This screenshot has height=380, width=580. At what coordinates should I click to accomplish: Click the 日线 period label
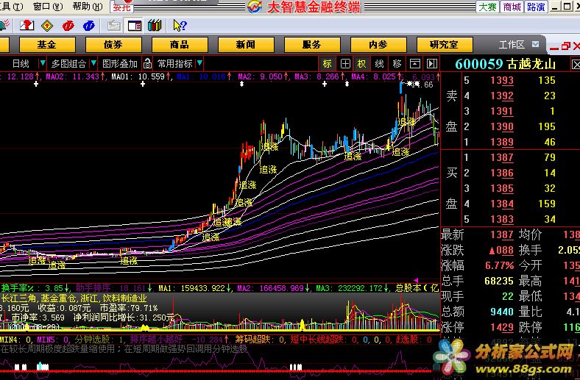tap(21, 63)
